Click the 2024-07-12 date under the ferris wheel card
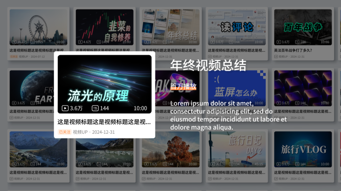This screenshot has height=191, width=341. click(x=37, y=56)
